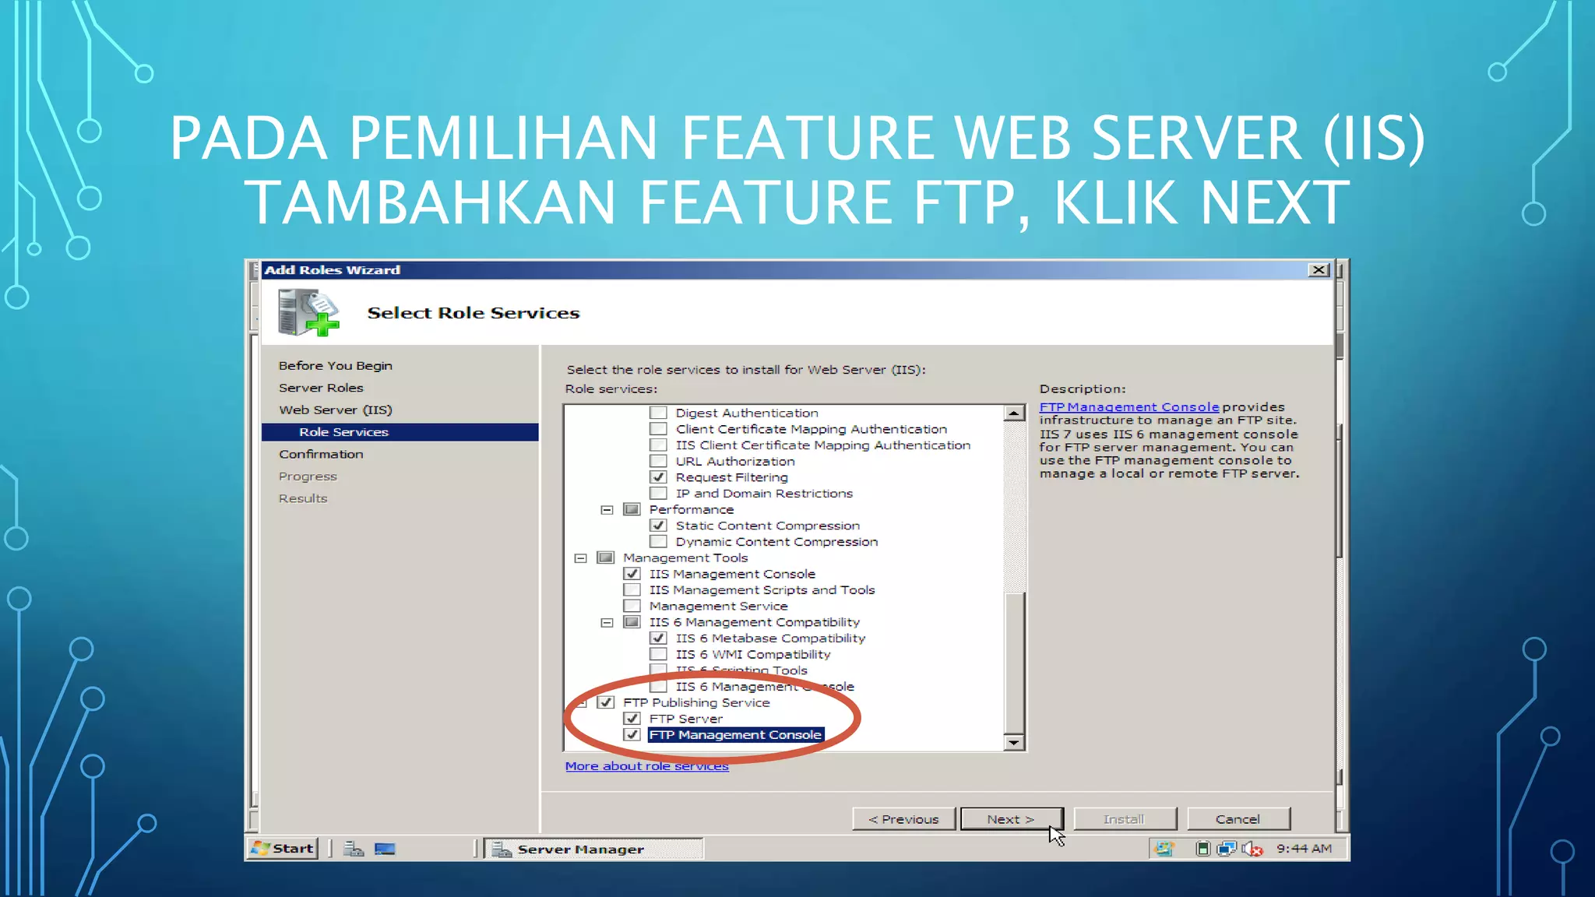Select the Web Server (IIS) step
This screenshot has width=1595, height=897.
(x=336, y=410)
